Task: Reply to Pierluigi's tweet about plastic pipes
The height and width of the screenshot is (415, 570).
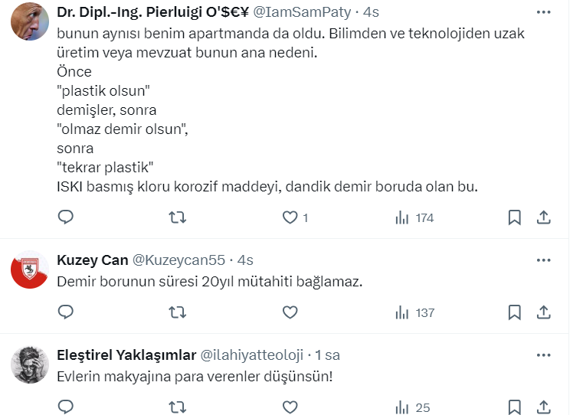Action: pyautogui.click(x=66, y=217)
